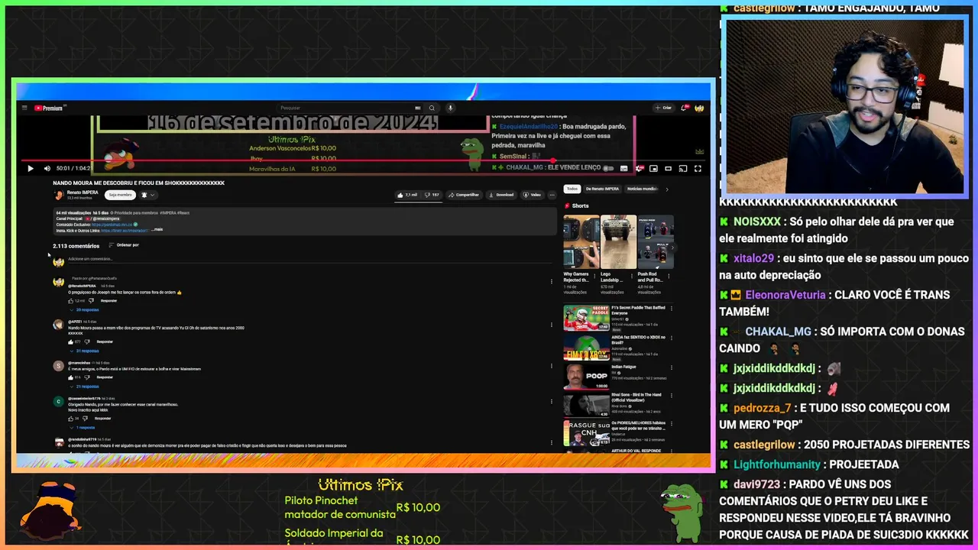This screenshot has height=550, width=978.
Task: Click the search magnifier button
Action: (432, 108)
